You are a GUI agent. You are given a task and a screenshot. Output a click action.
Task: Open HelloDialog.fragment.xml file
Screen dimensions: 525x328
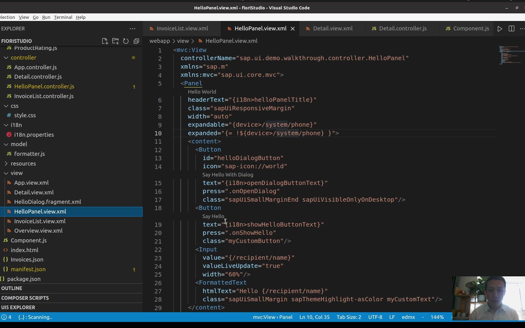(x=47, y=202)
